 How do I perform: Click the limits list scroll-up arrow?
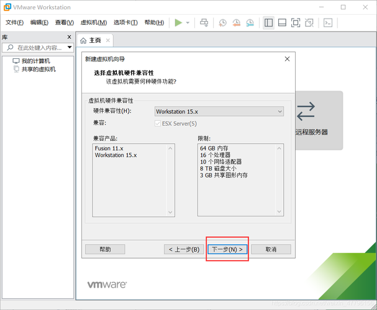click(x=279, y=148)
